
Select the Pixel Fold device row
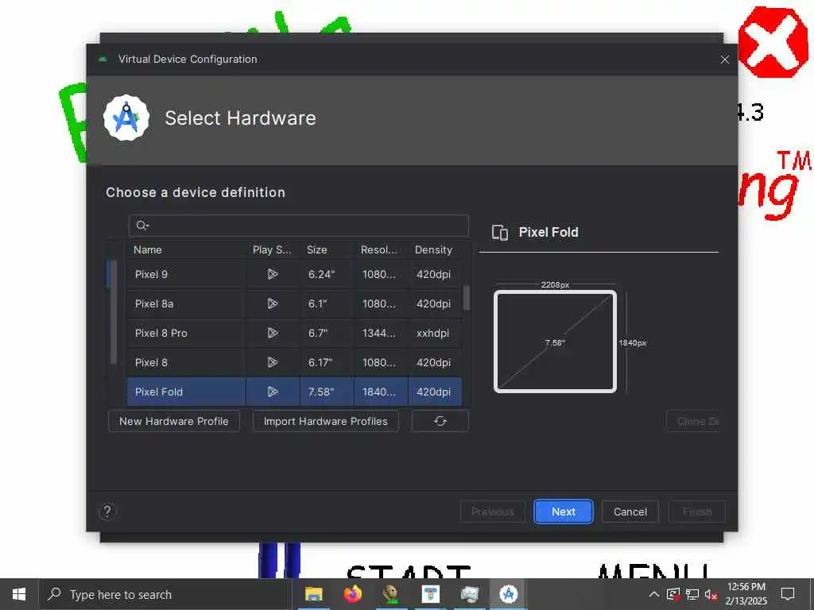pos(294,392)
